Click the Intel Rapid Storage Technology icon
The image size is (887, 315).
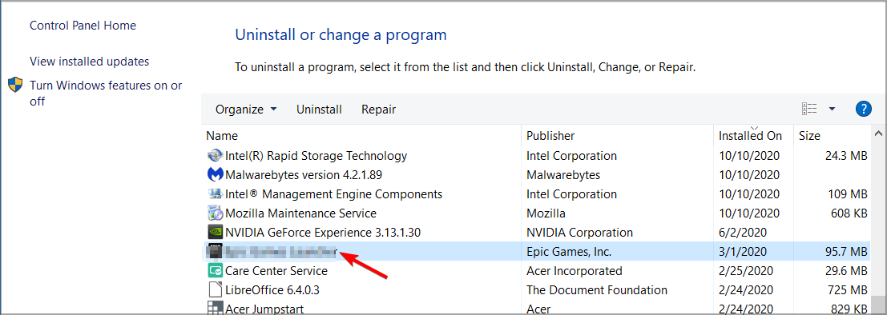click(215, 155)
